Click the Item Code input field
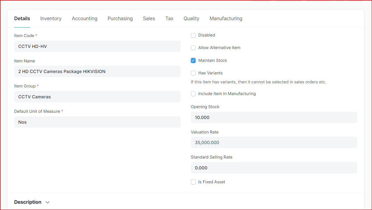The height and width of the screenshot is (210, 372). point(97,46)
